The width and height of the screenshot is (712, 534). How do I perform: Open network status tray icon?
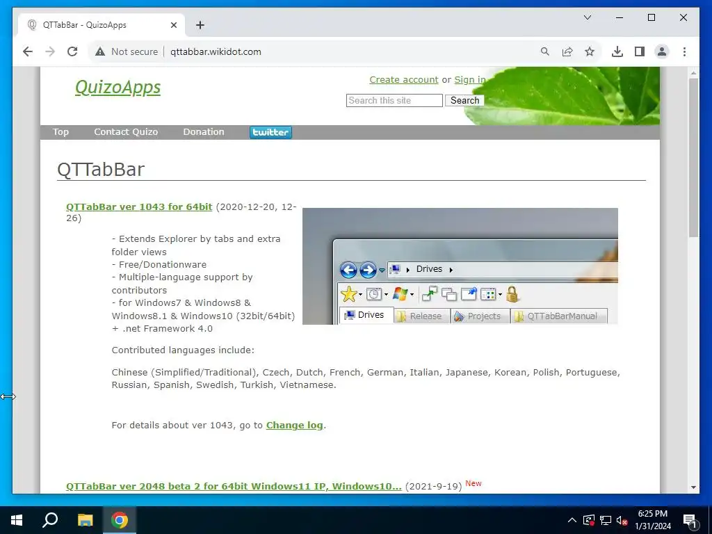pos(606,520)
